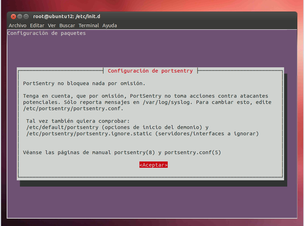Open the Editar menu
Image resolution: width=304 pixels, height=226 pixels.
pos(37,25)
